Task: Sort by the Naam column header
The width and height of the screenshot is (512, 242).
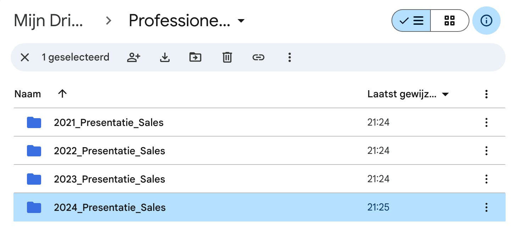Action: coord(28,94)
